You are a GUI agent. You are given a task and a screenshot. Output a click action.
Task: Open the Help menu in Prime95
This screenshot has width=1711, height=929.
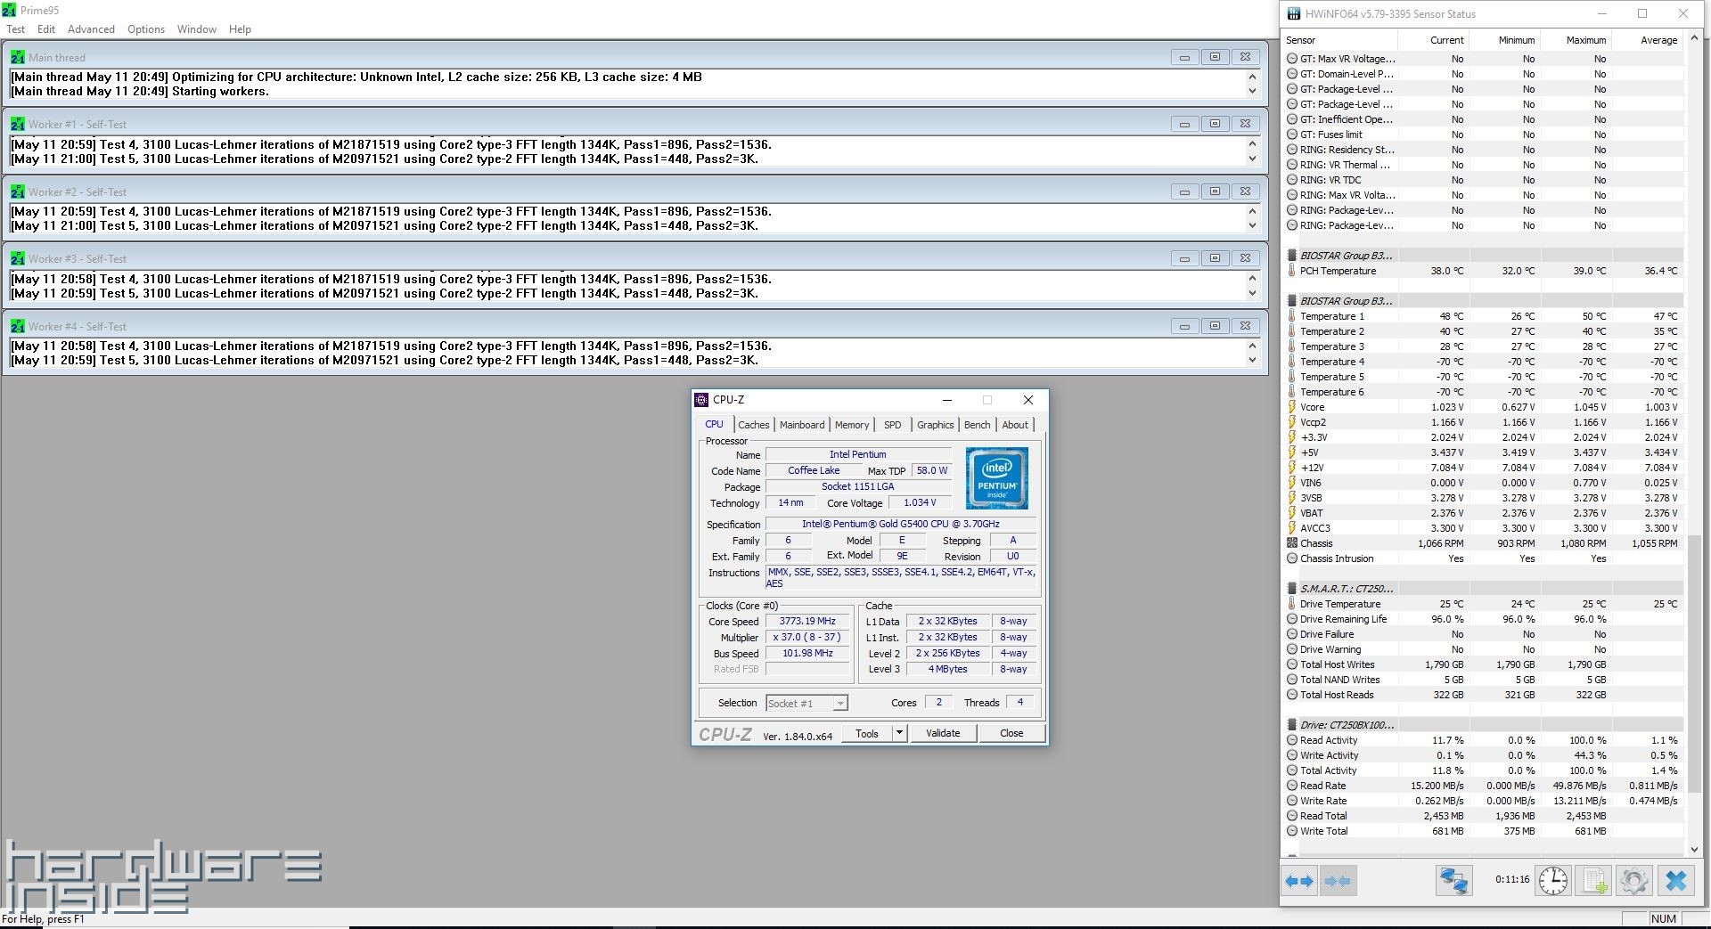(x=240, y=29)
